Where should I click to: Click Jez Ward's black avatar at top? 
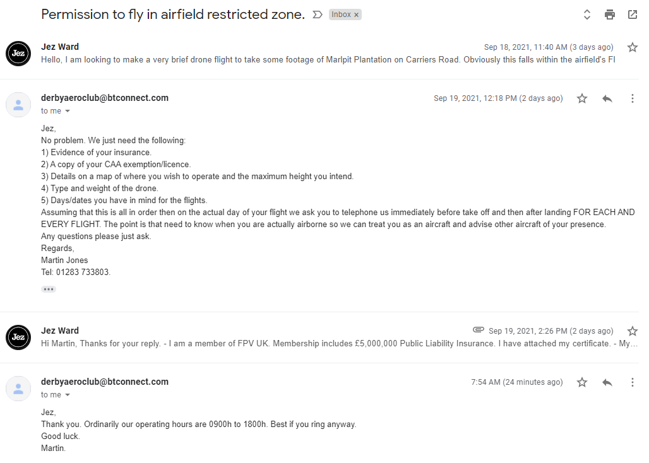tap(18, 53)
